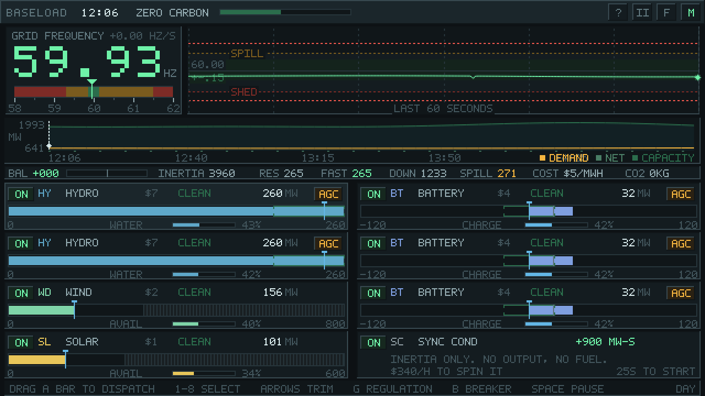
Task: Toggle AGC on the third Battery
Action: coord(681,293)
